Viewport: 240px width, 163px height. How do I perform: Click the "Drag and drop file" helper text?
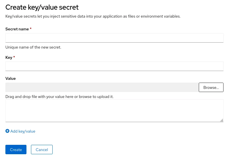pyautogui.click(x=59, y=97)
